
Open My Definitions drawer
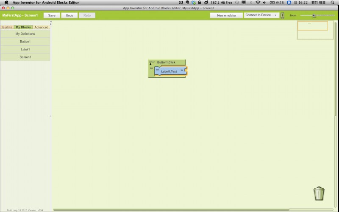coord(25,34)
